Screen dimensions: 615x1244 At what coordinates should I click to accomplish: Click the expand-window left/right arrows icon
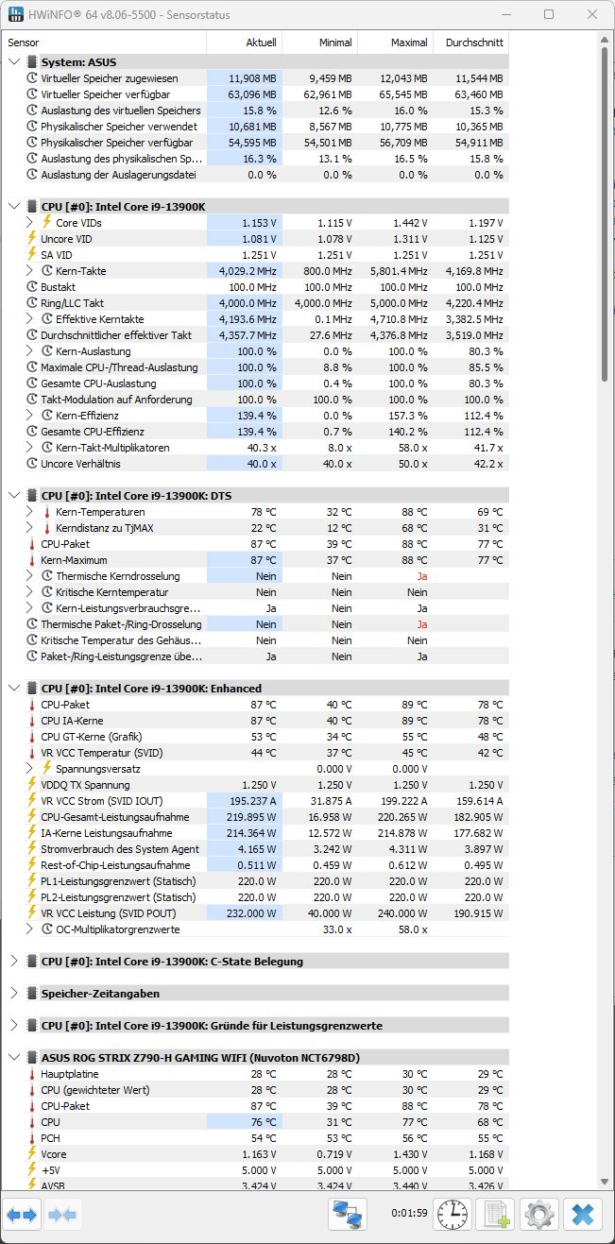point(23,1214)
